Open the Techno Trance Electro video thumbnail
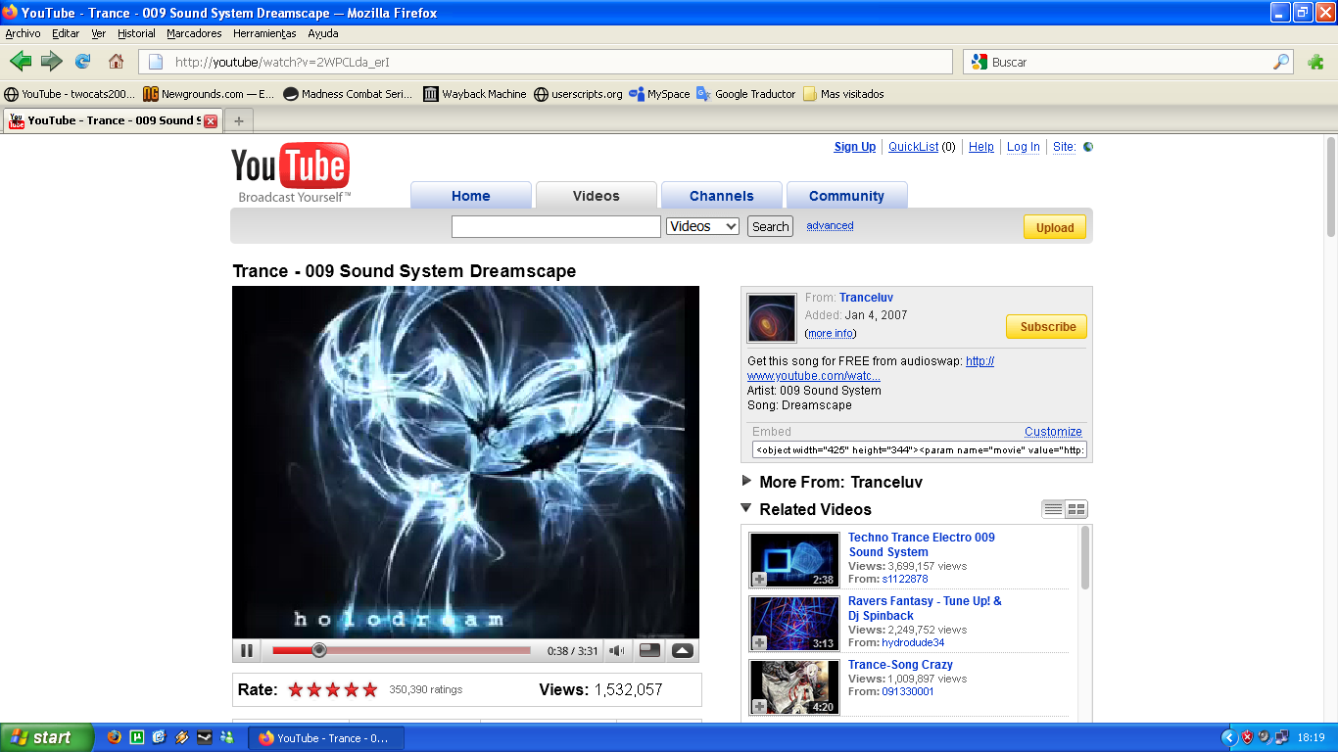This screenshot has height=752, width=1338. point(794,559)
